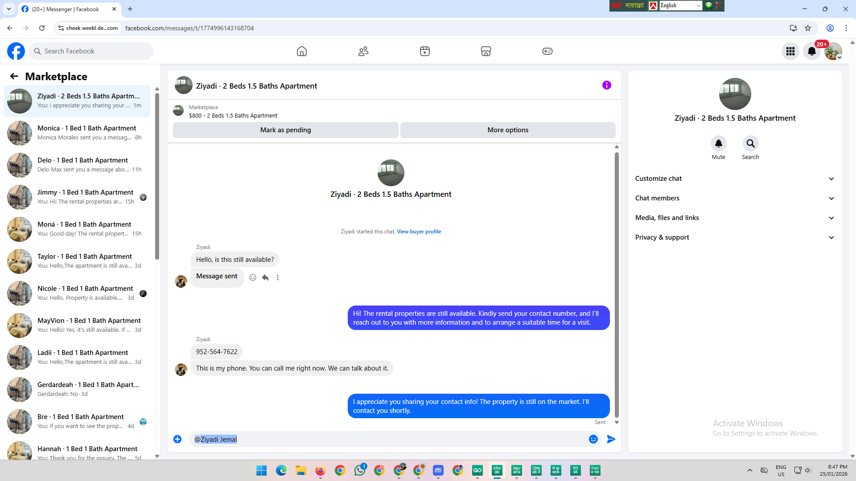Open the notifications bell
Screen dimensions: 856x481
812,51
